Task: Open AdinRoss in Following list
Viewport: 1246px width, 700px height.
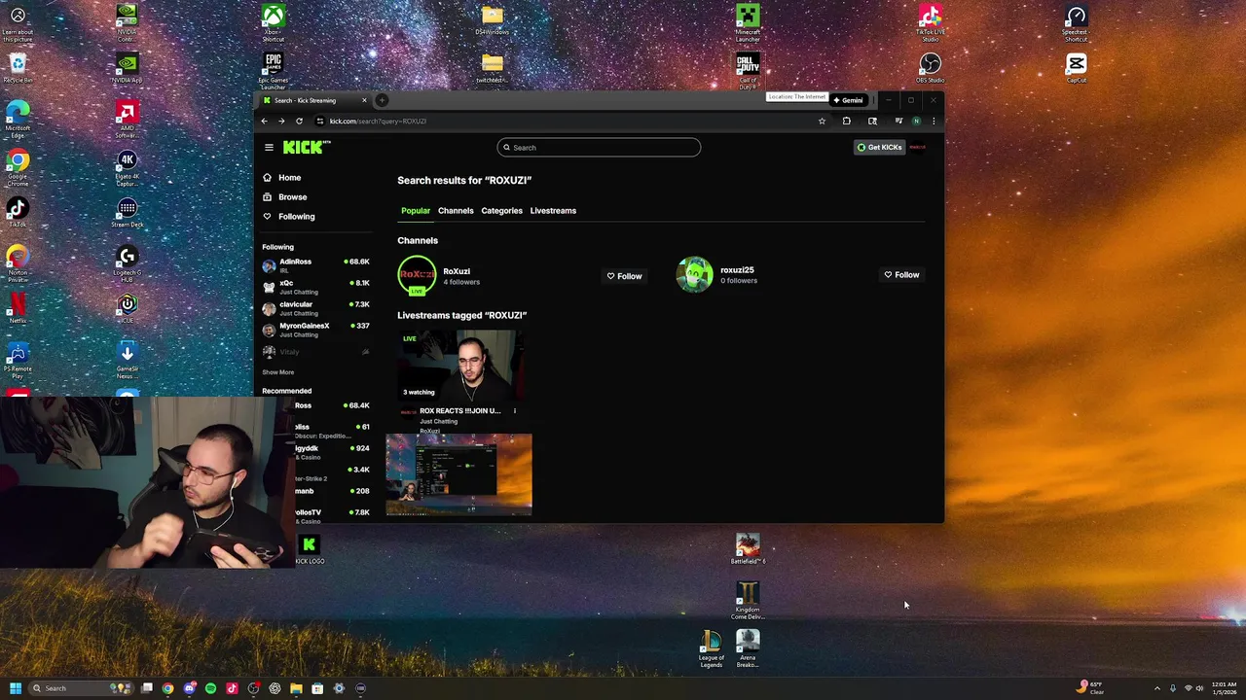Action: [316, 264]
